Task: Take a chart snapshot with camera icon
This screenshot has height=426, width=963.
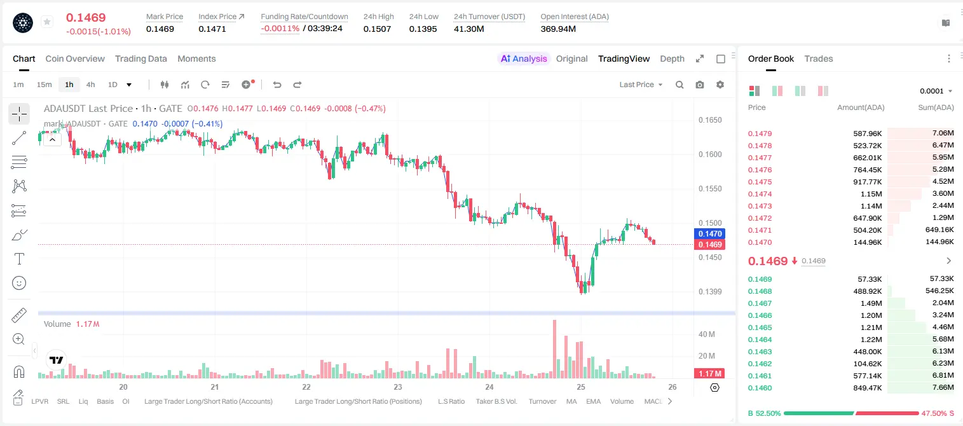Action: (x=700, y=85)
